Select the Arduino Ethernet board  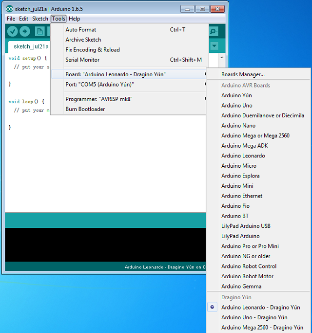pos(258,196)
